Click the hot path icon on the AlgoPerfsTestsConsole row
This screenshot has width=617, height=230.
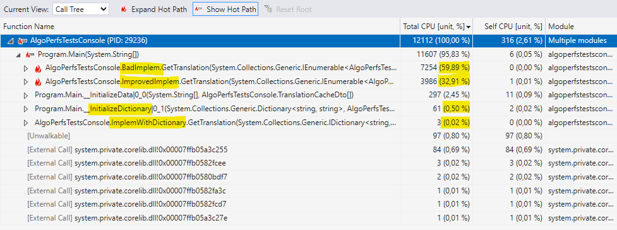23,40
